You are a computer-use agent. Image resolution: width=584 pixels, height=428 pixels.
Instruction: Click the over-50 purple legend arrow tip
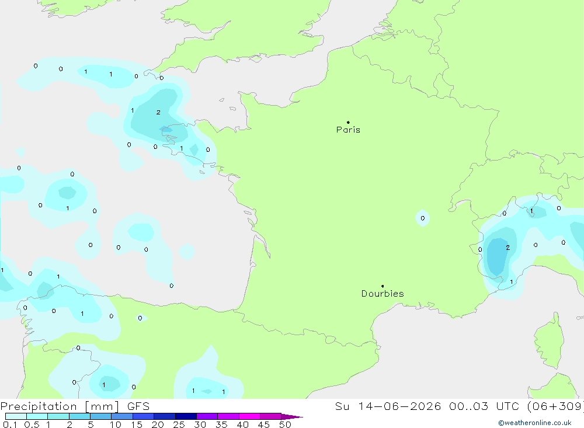coord(292,416)
